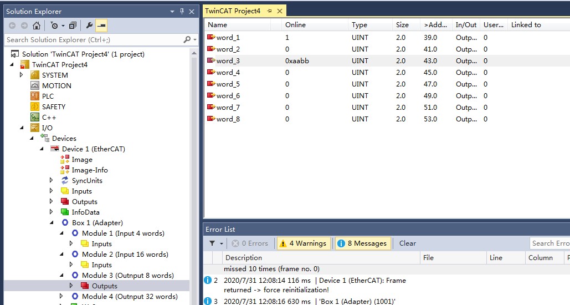Open the Pending Changes Filter clock icon

[54, 26]
